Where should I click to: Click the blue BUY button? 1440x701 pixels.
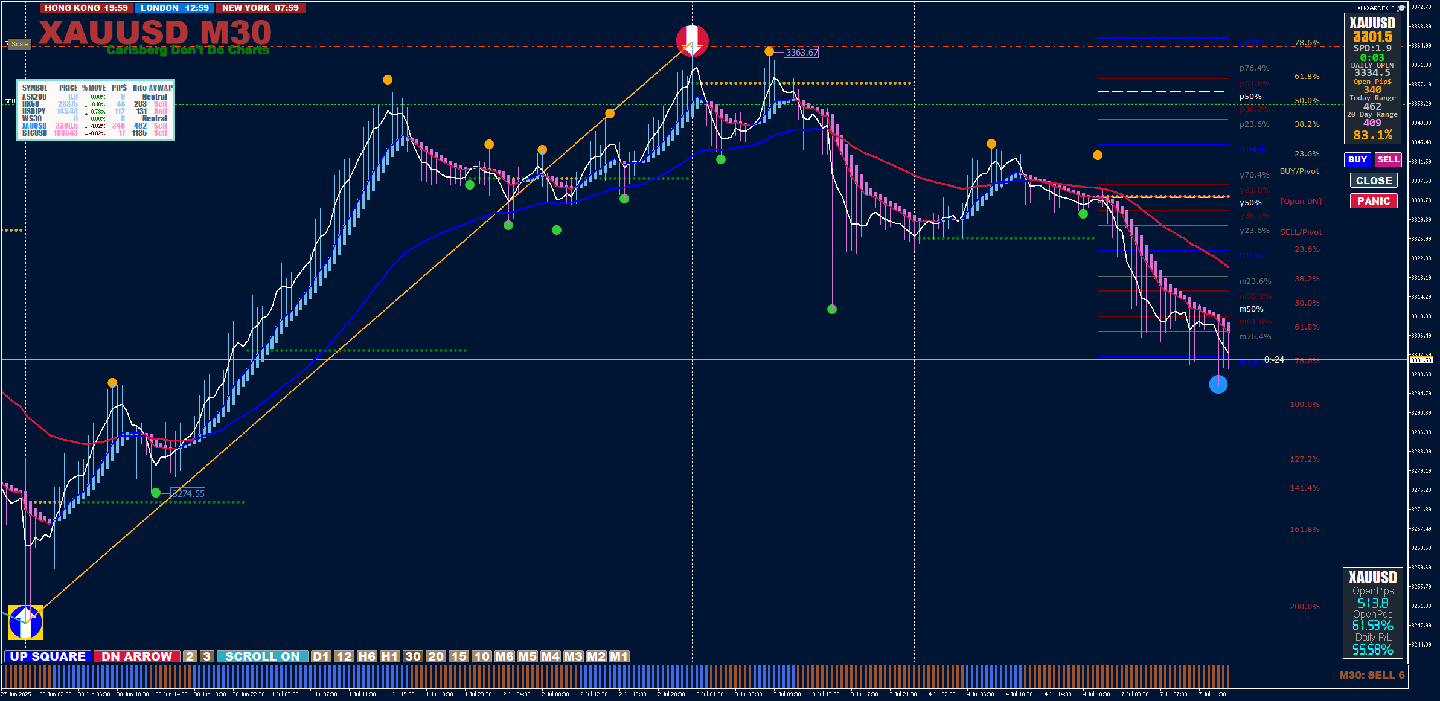1357,159
